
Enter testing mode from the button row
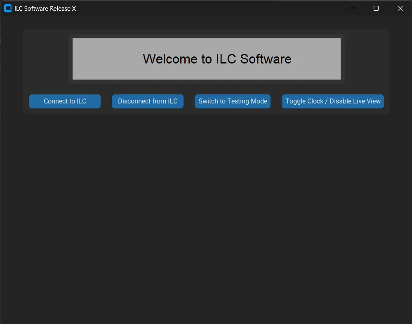click(232, 101)
